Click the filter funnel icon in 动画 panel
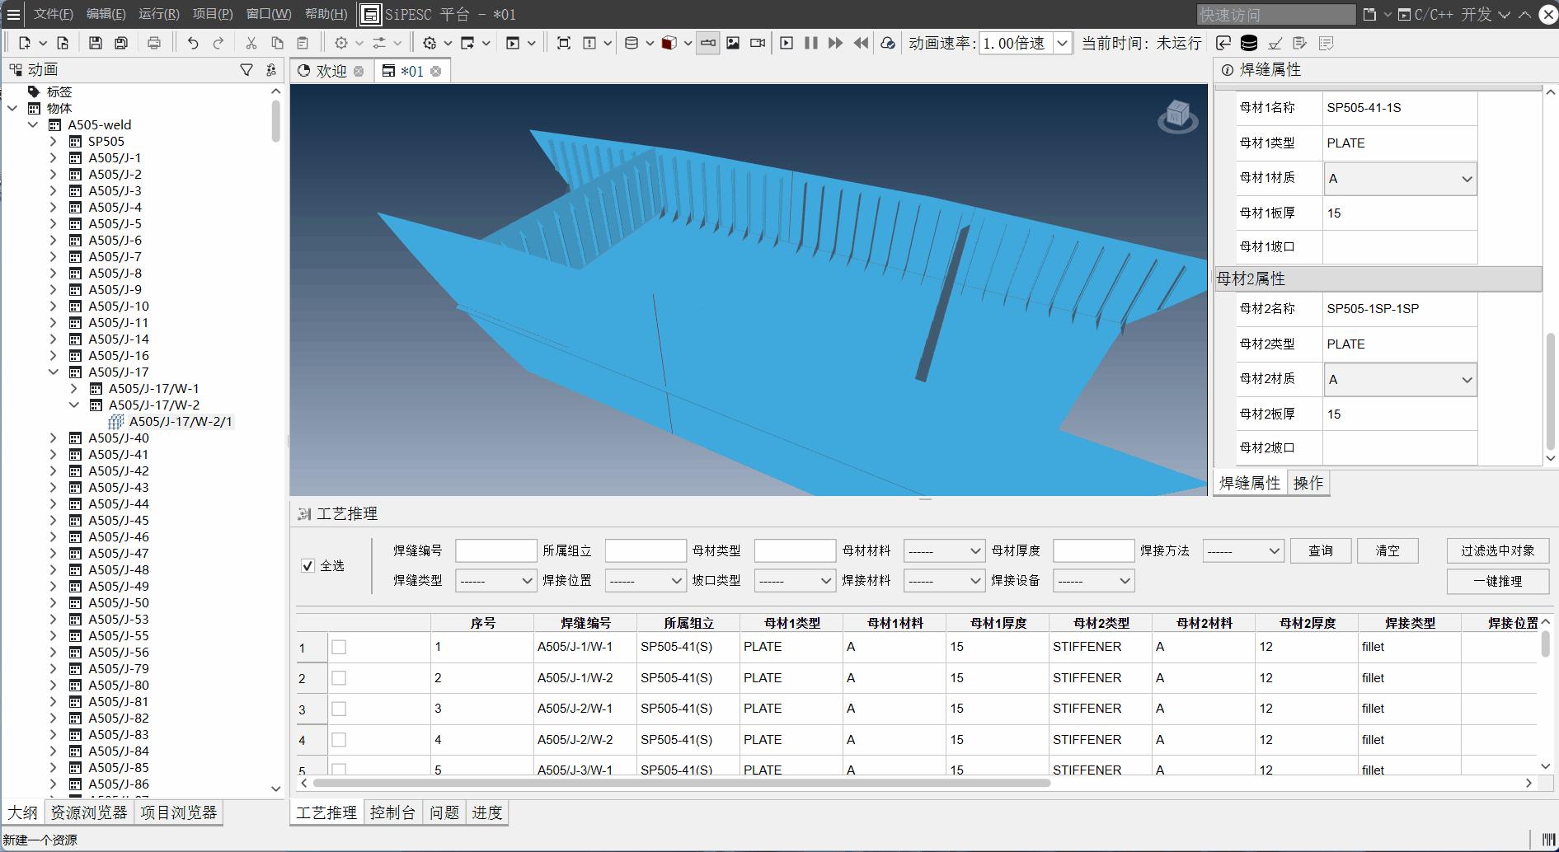Image resolution: width=1559 pixels, height=852 pixels. [x=247, y=70]
